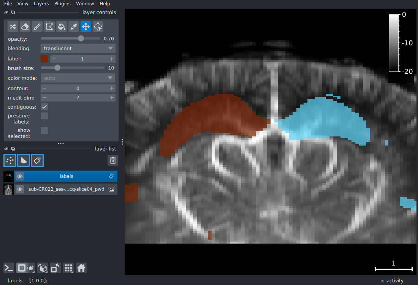Hide the layer controls dock eye icon

[x=6, y=12]
